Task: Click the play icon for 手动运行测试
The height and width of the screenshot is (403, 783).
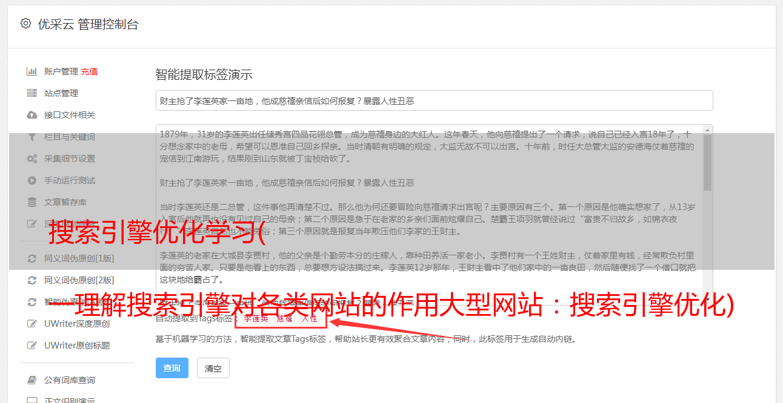Action: [32, 180]
